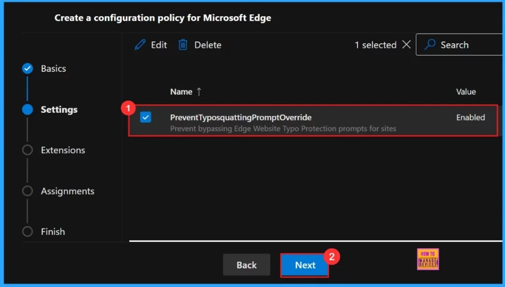Click the Value column header

pyautogui.click(x=466, y=92)
